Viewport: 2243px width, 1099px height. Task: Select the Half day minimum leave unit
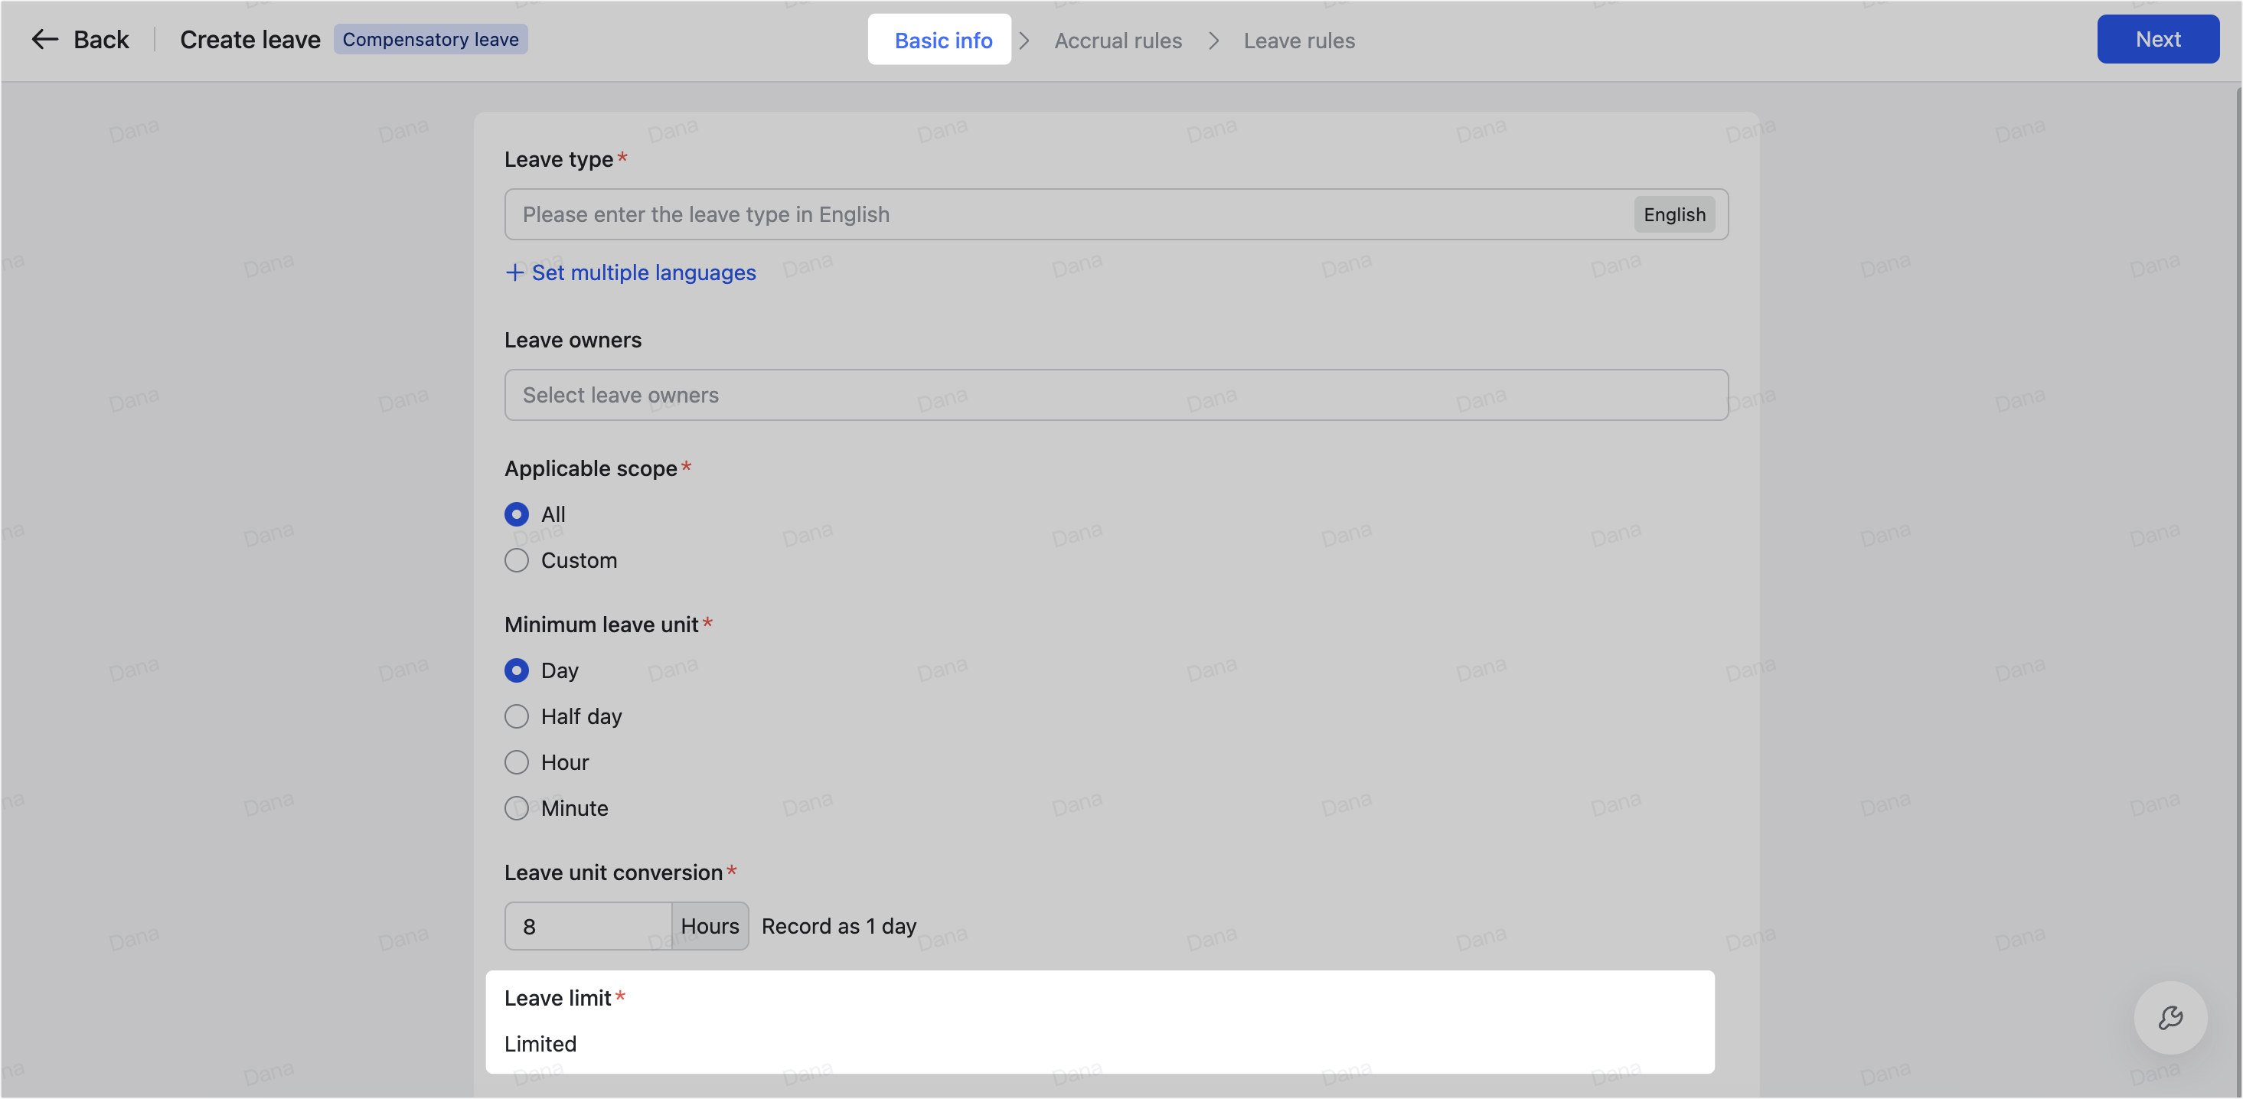(x=516, y=716)
